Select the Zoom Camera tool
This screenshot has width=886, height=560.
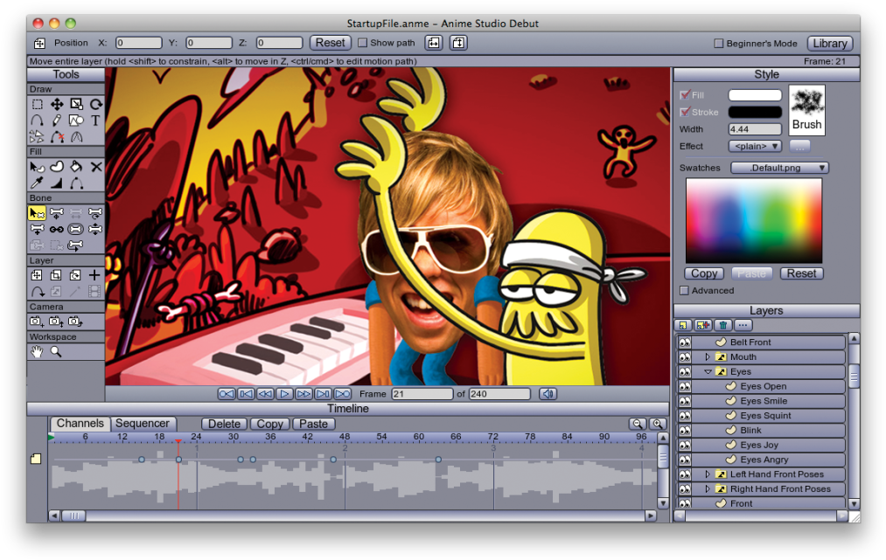[x=56, y=321]
